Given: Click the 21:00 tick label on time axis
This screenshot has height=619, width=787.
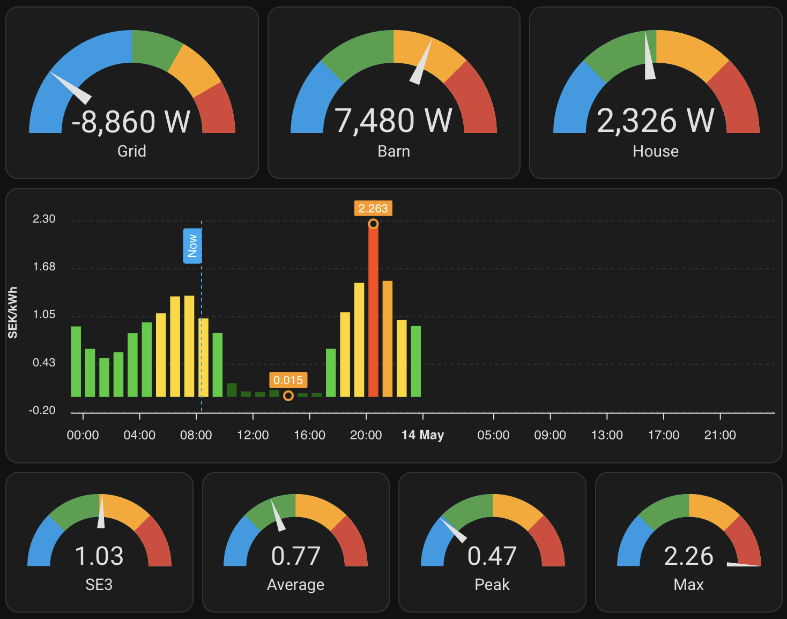Looking at the screenshot, I should [x=719, y=435].
